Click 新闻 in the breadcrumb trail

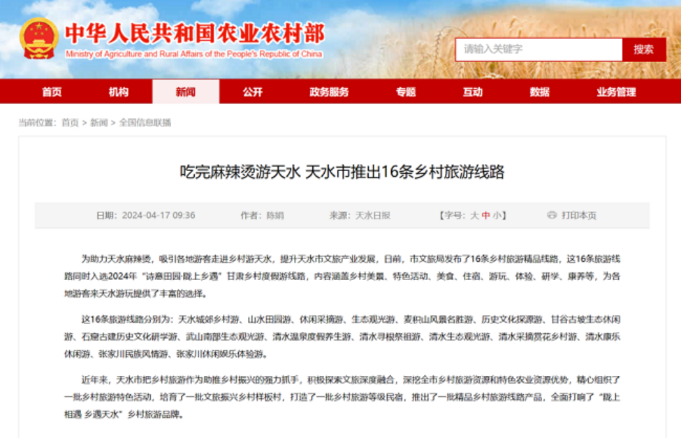click(x=99, y=122)
